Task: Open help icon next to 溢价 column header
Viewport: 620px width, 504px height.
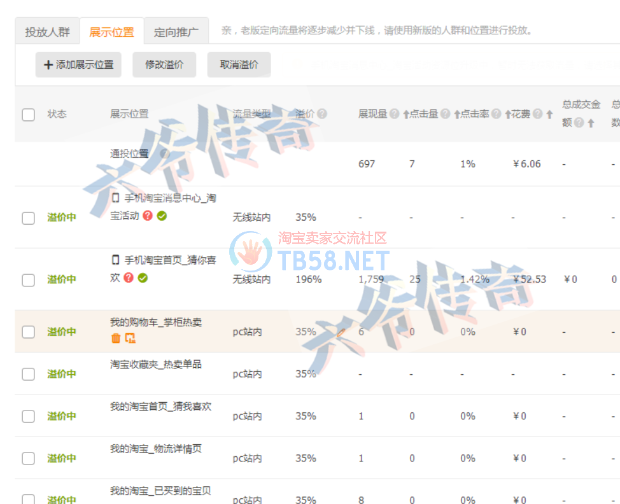Action: click(x=322, y=114)
